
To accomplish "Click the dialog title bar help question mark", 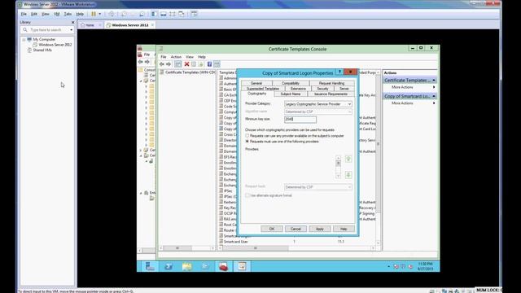I will [339, 72].
